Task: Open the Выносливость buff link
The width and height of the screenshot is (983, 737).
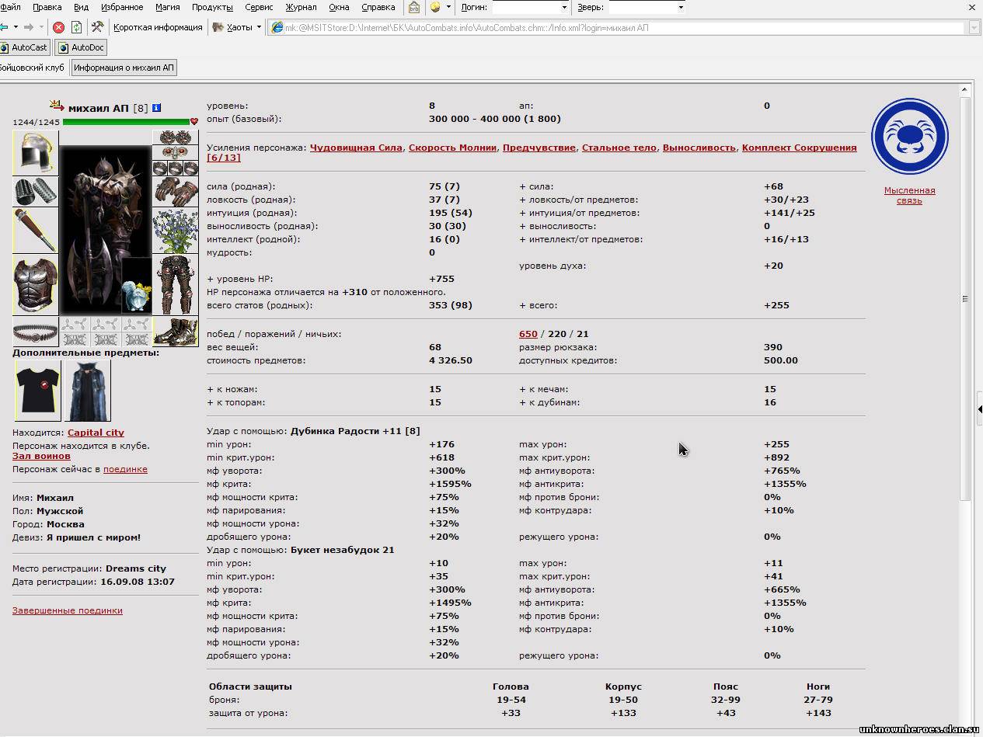Action: point(699,148)
